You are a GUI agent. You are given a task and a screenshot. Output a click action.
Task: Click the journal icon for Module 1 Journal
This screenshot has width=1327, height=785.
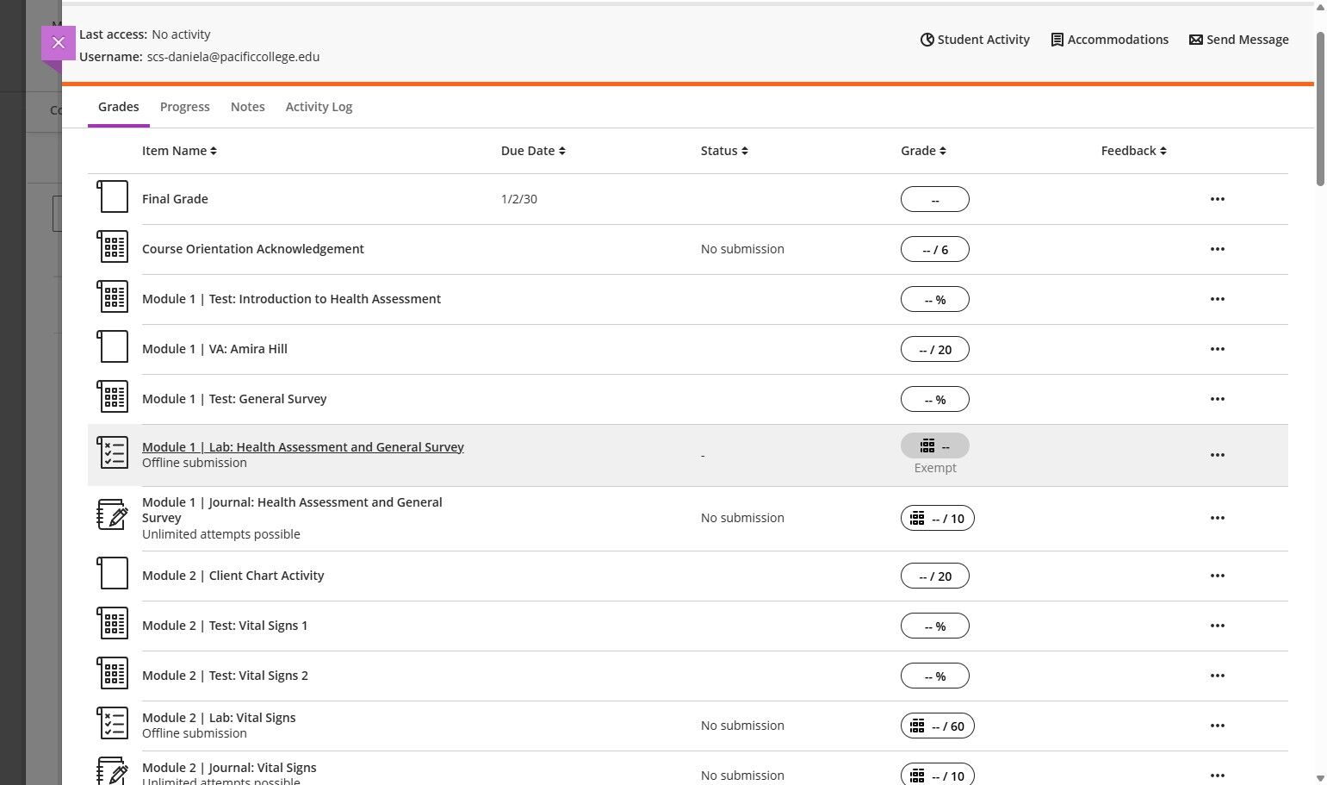tap(113, 514)
